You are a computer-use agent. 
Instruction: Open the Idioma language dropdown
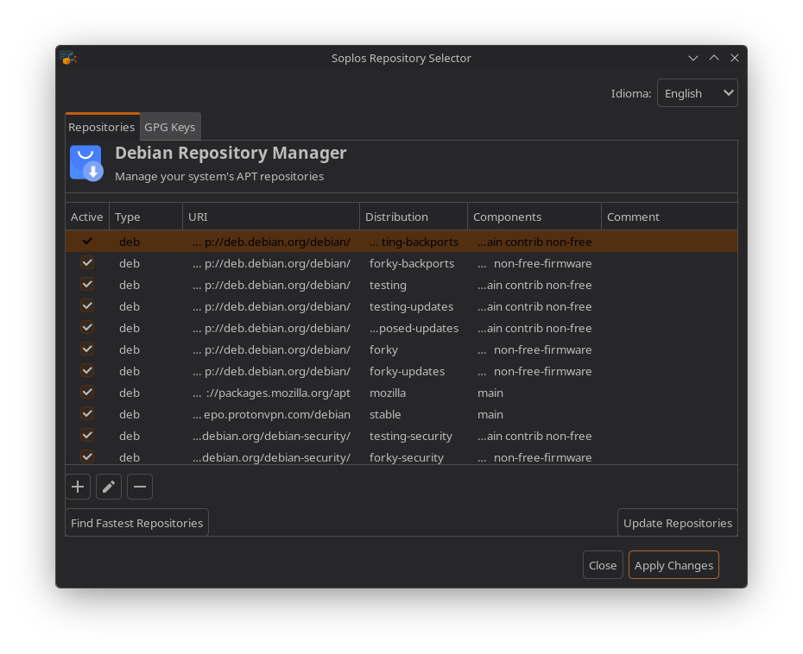697,92
